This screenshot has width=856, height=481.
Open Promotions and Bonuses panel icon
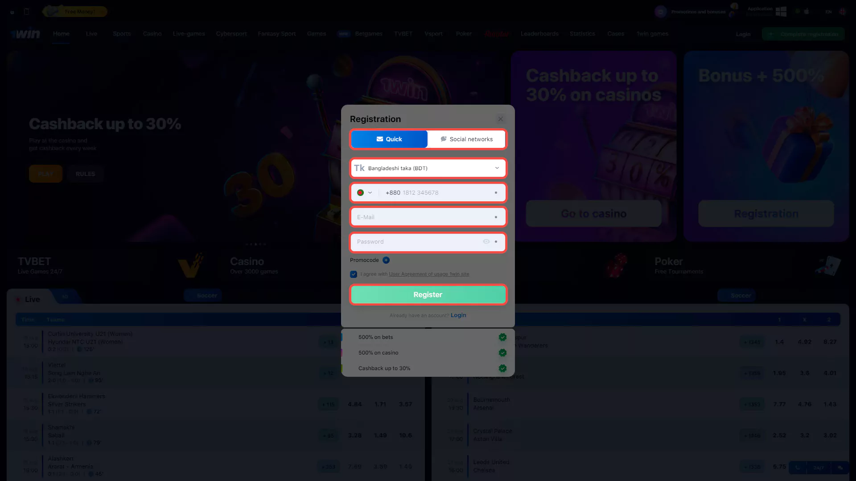(x=660, y=11)
